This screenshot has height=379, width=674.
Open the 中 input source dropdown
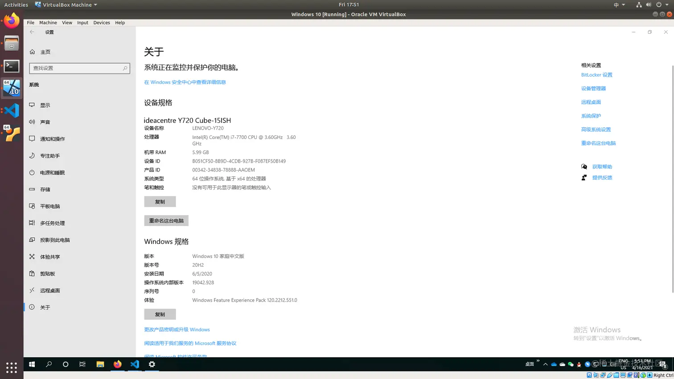[619, 5]
